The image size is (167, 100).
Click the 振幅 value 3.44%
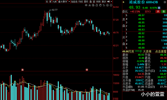pyautogui.click(x=141, y=64)
